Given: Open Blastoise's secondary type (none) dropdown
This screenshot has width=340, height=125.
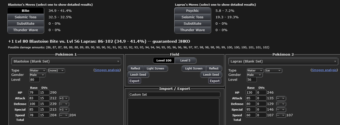Looking at the screenshot, I should (56, 70).
